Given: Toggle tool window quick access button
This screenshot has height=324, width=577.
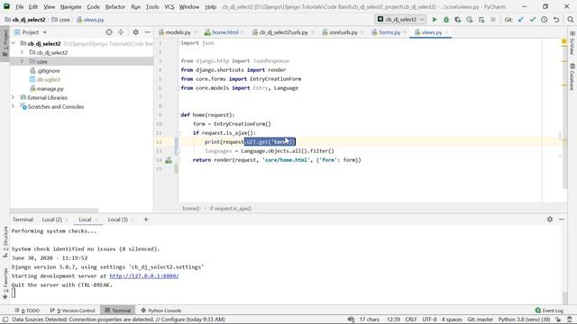Looking at the screenshot, I should click(x=5, y=319).
